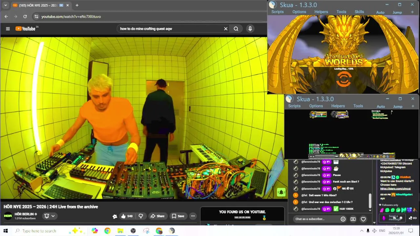The width and height of the screenshot is (420, 236).
Task: Dislike the video with thumbs down
Action: coord(141,216)
